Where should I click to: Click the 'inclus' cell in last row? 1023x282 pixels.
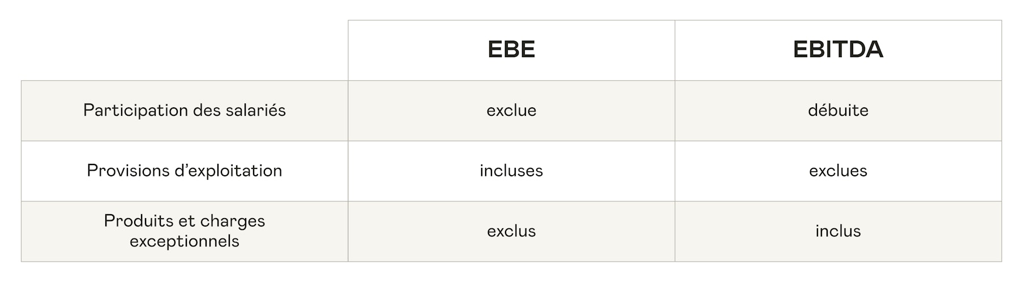pos(838,231)
